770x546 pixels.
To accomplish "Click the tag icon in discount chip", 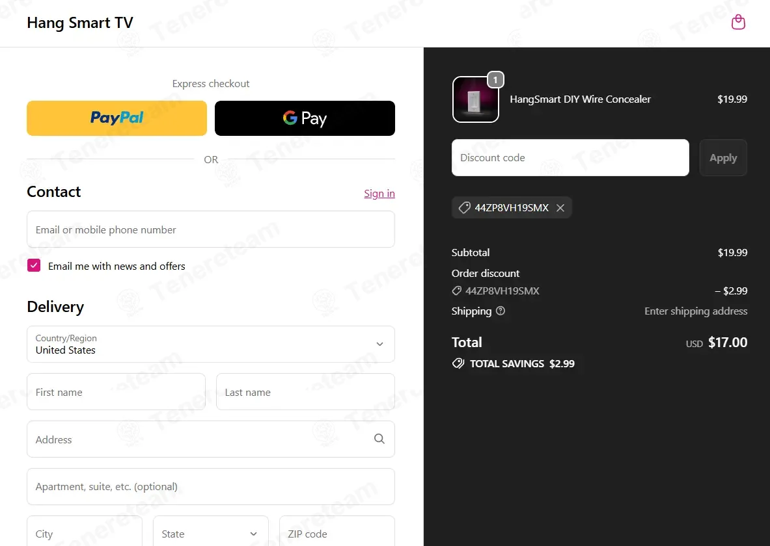I will [x=464, y=208].
